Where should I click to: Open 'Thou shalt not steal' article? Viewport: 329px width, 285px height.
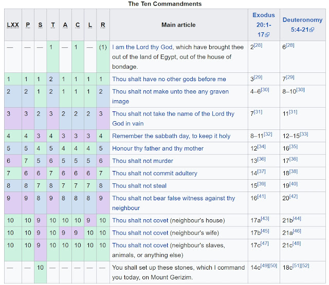139,186
